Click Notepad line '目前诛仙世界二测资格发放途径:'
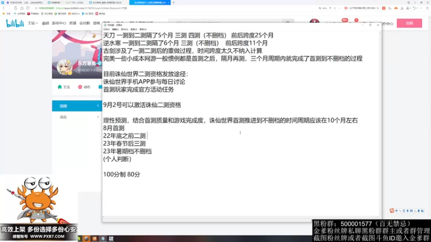 pos(145,74)
